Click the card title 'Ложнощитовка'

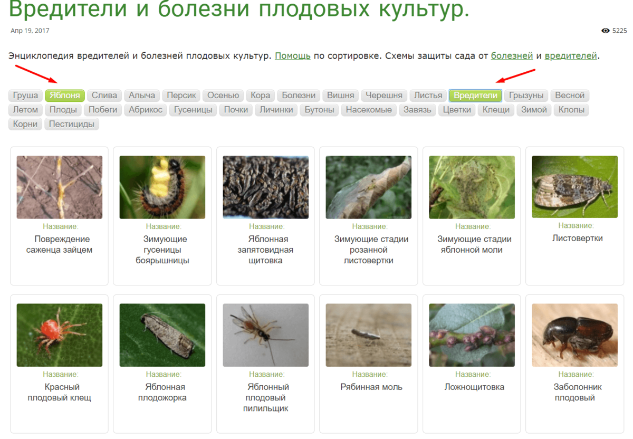(474, 387)
